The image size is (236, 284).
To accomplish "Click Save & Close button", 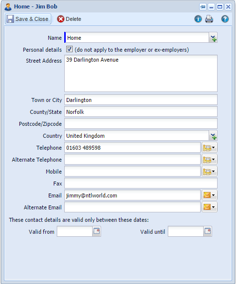I will [x=28, y=19].
